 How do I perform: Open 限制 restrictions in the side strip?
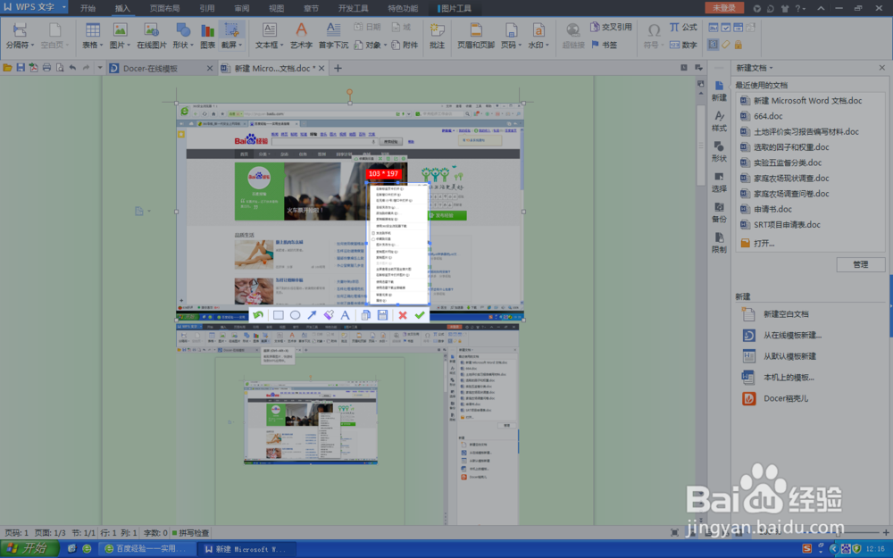click(x=719, y=243)
